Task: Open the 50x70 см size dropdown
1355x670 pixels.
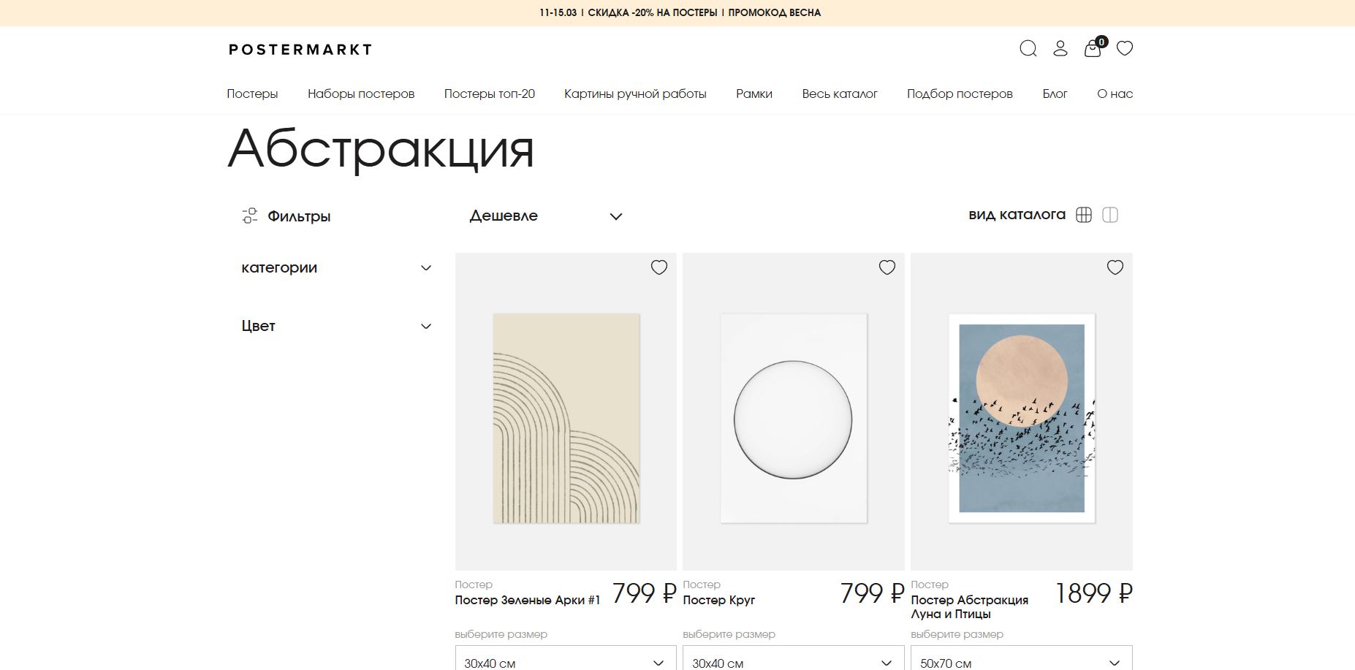Action: [x=1022, y=661]
